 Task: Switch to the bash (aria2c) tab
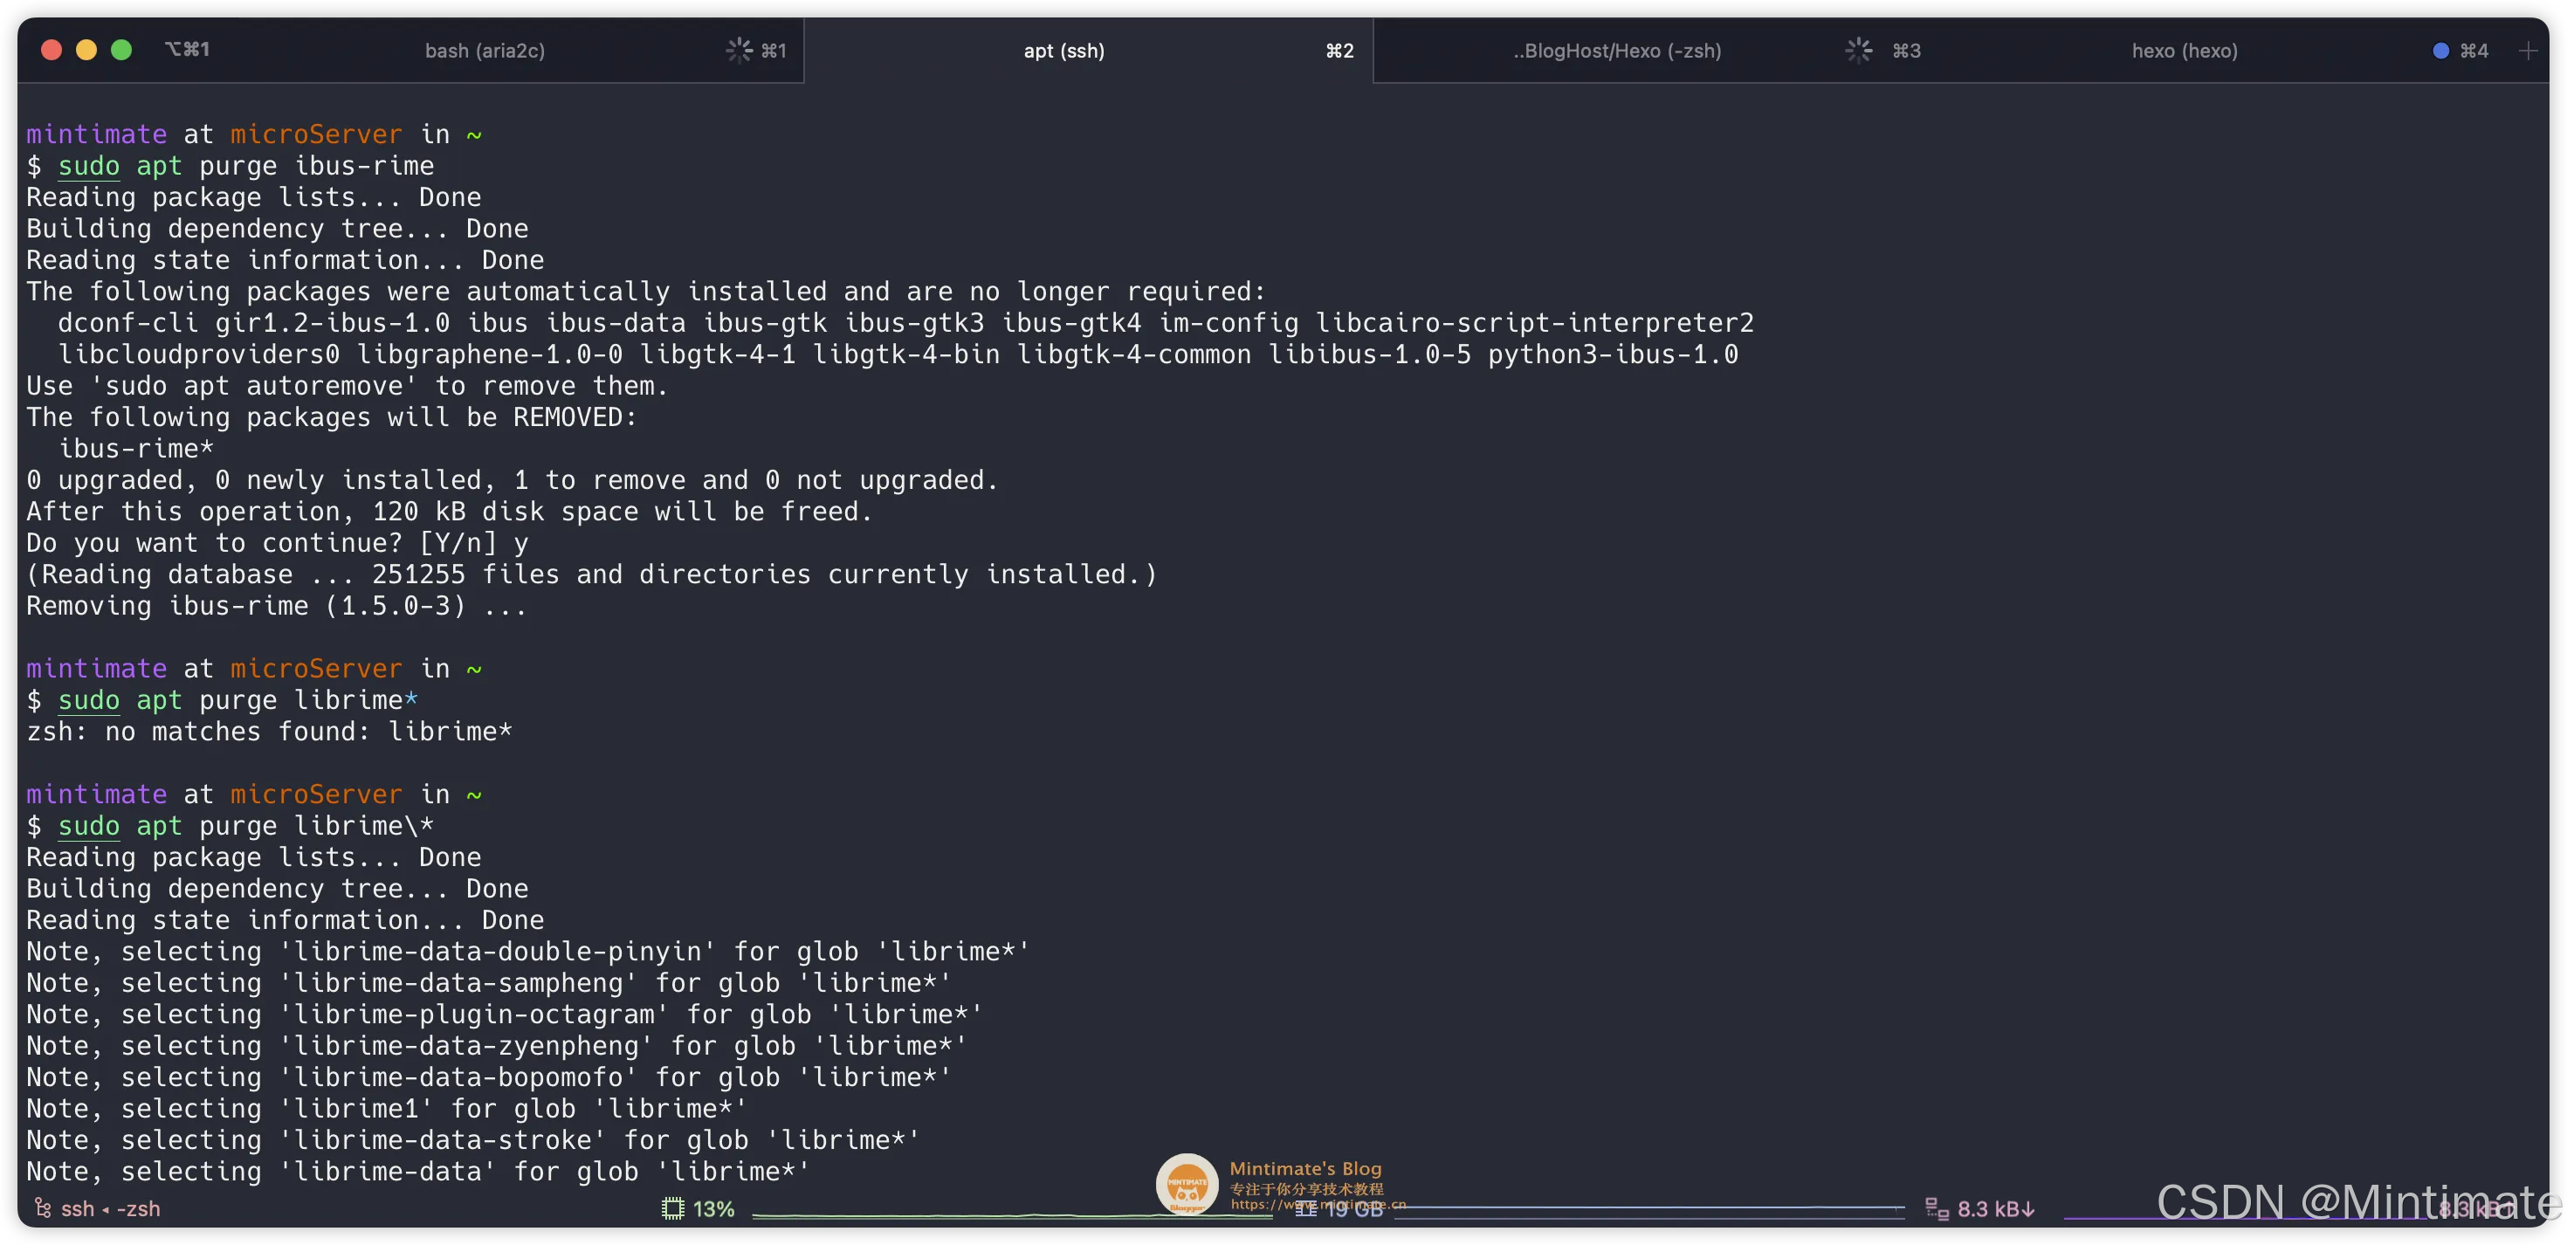click(x=485, y=51)
